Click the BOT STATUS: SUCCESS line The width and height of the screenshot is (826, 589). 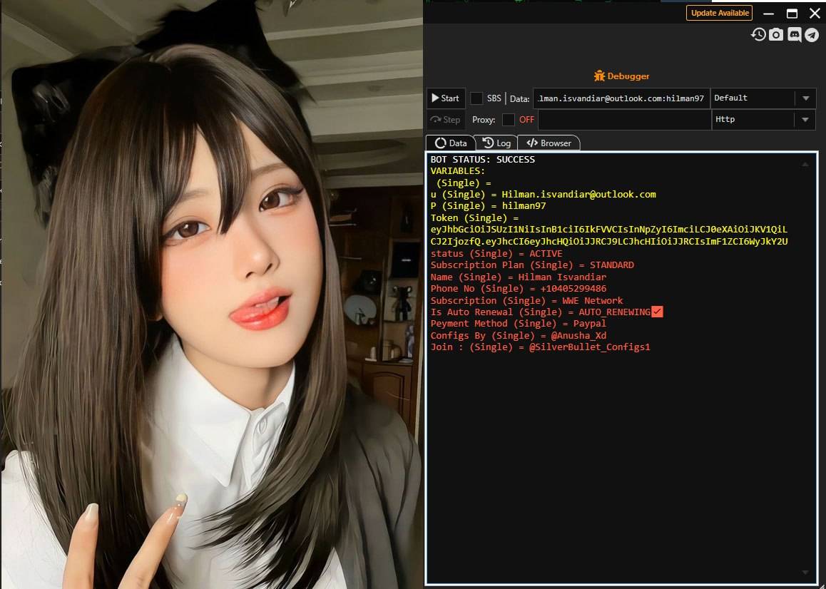point(482,159)
